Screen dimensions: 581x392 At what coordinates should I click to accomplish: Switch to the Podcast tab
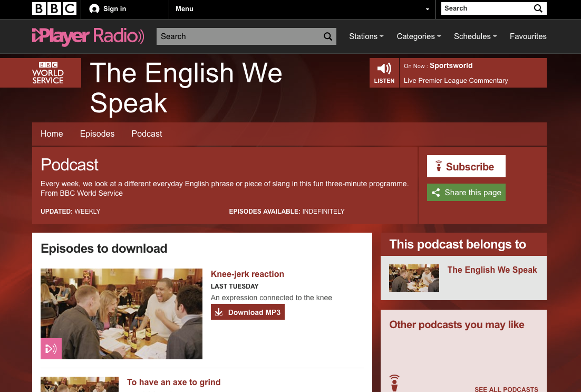coord(147,134)
